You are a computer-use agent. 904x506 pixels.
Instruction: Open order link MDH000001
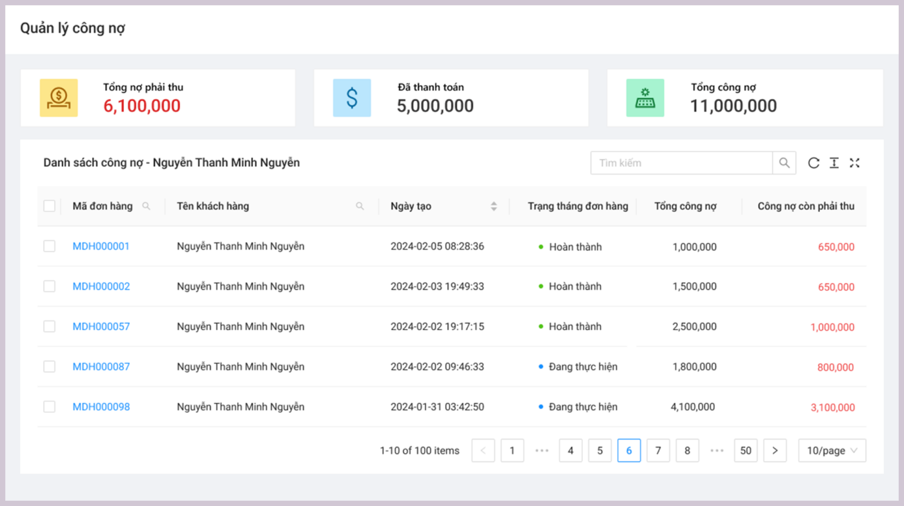(x=101, y=246)
